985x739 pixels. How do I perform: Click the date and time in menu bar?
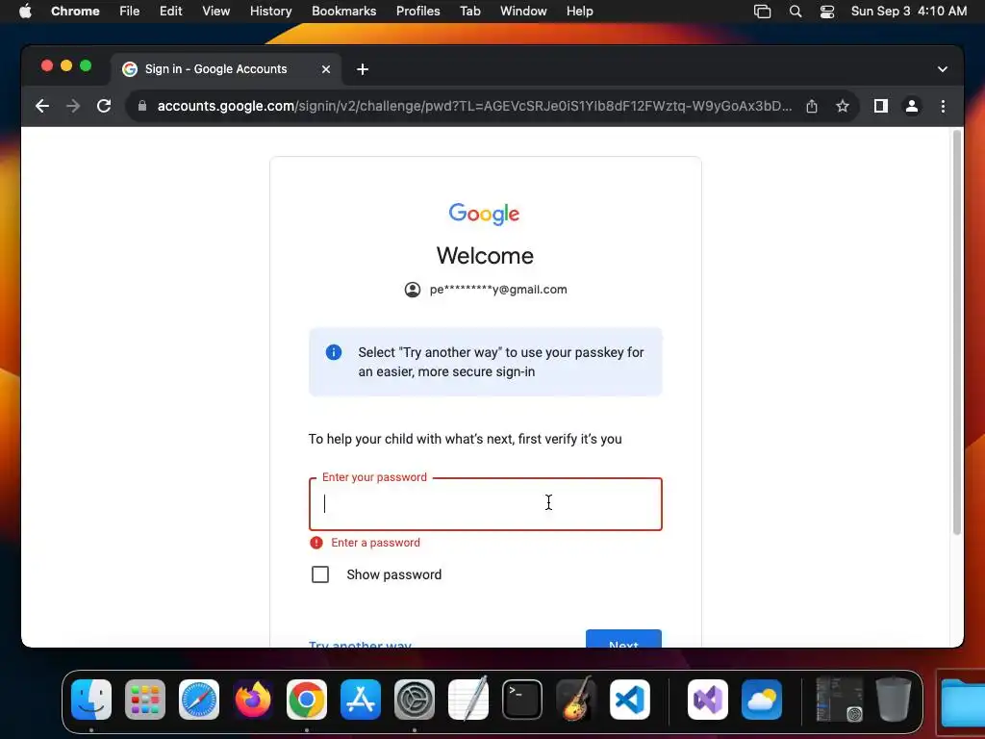pos(908,12)
